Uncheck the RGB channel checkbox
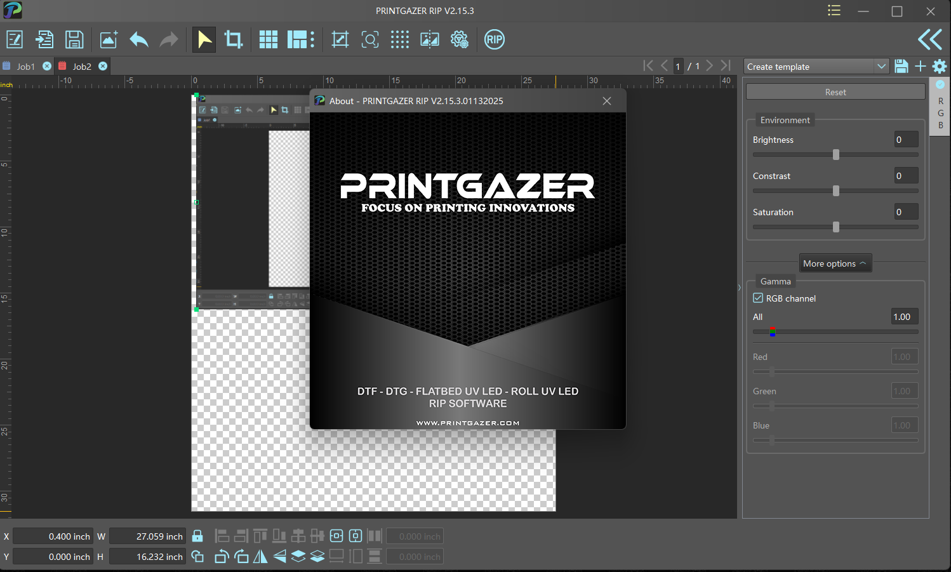This screenshot has height=572, width=951. point(758,298)
